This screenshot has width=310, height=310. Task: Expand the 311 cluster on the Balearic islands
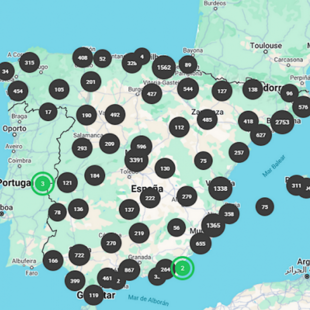(297, 185)
